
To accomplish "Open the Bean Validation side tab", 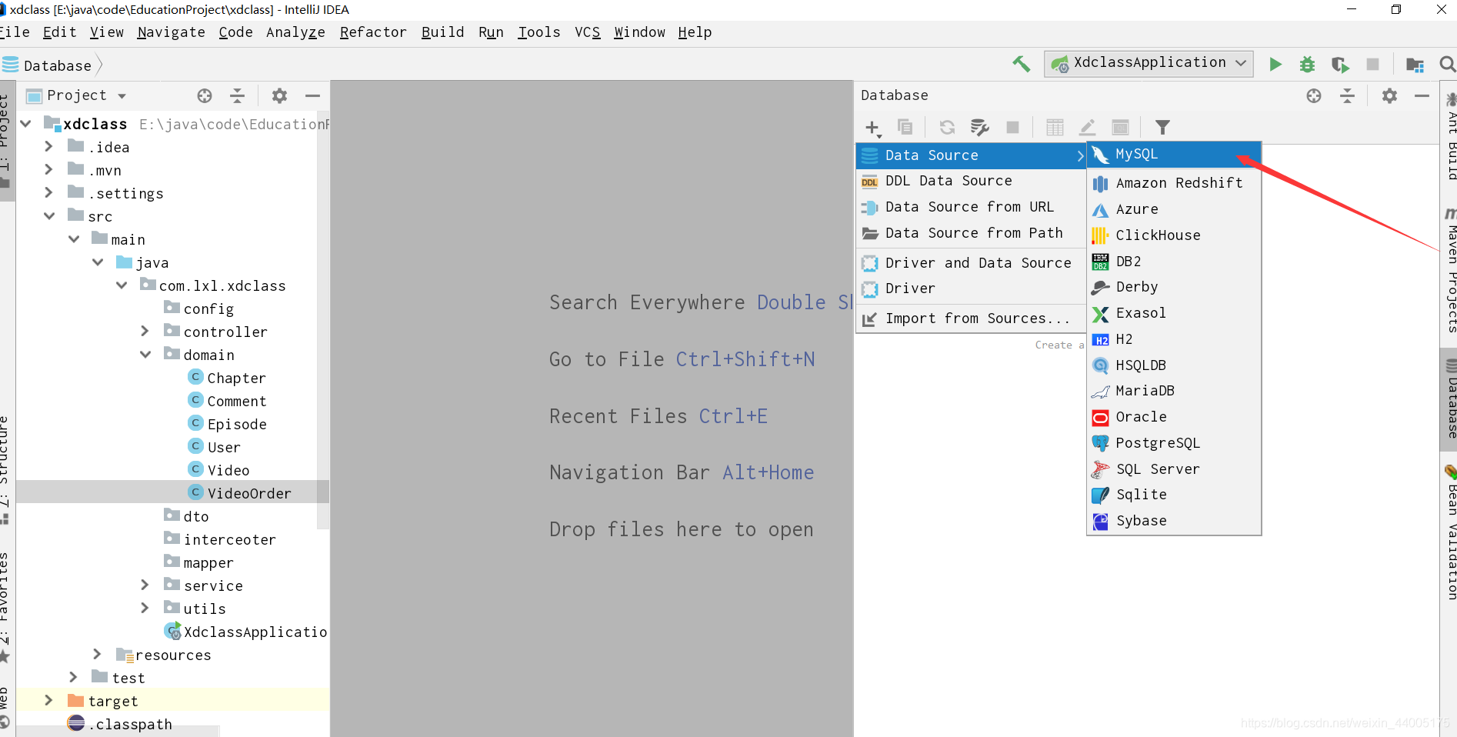I will pos(1449,532).
